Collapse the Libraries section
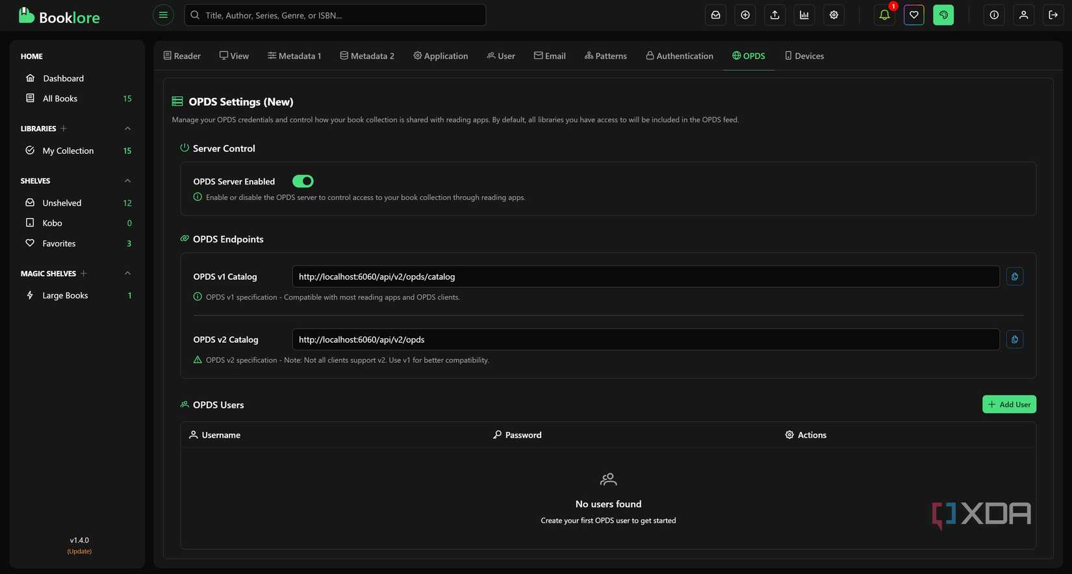 (x=127, y=129)
